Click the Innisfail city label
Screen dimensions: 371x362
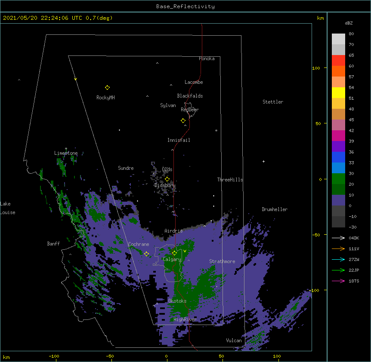179,140
